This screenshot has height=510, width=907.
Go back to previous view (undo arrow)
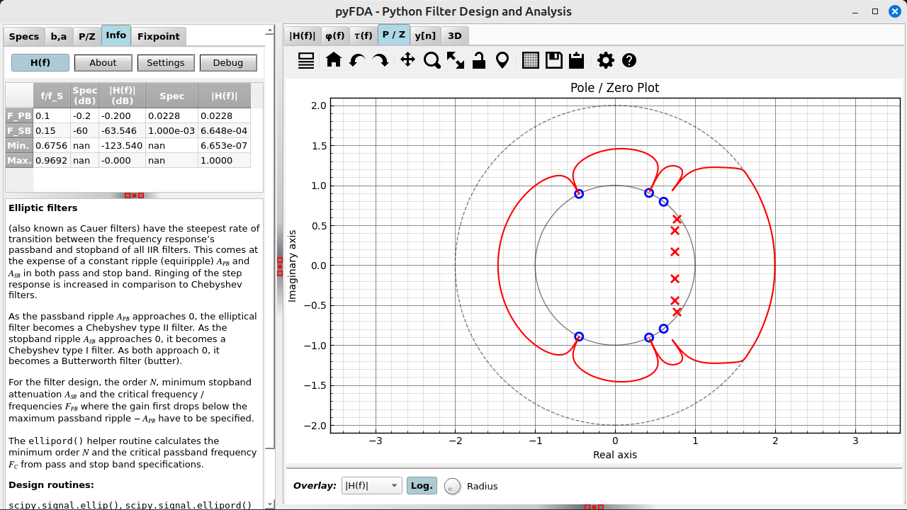pos(357,61)
